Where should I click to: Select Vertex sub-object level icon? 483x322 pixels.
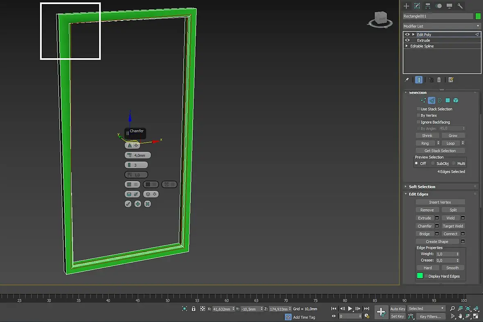point(423,100)
